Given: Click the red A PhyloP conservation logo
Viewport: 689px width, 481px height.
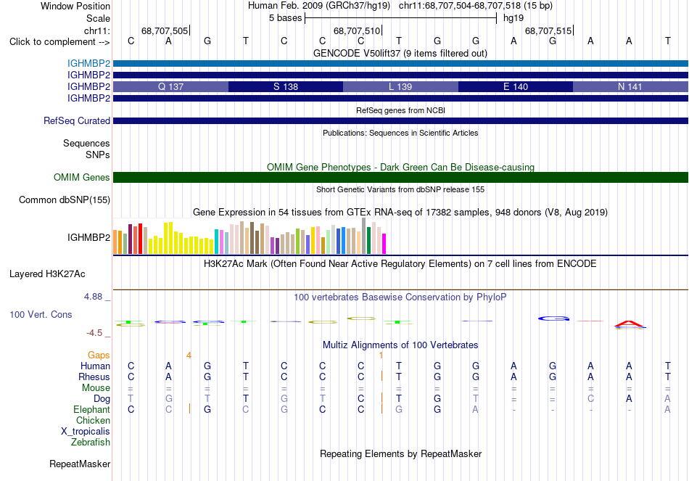Looking at the screenshot, I should [x=630, y=324].
